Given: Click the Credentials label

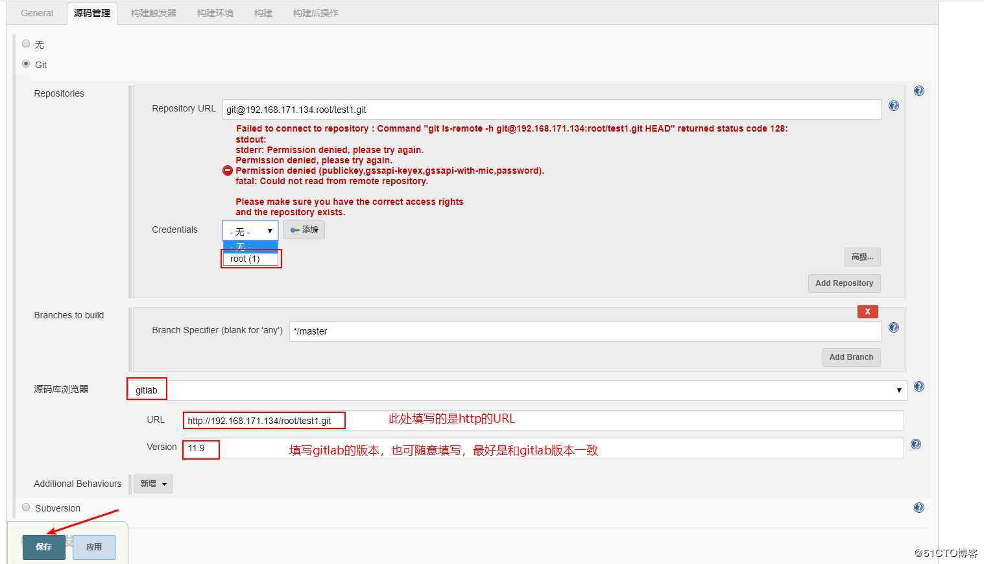Looking at the screenshot, I should (x=174, y=229).
